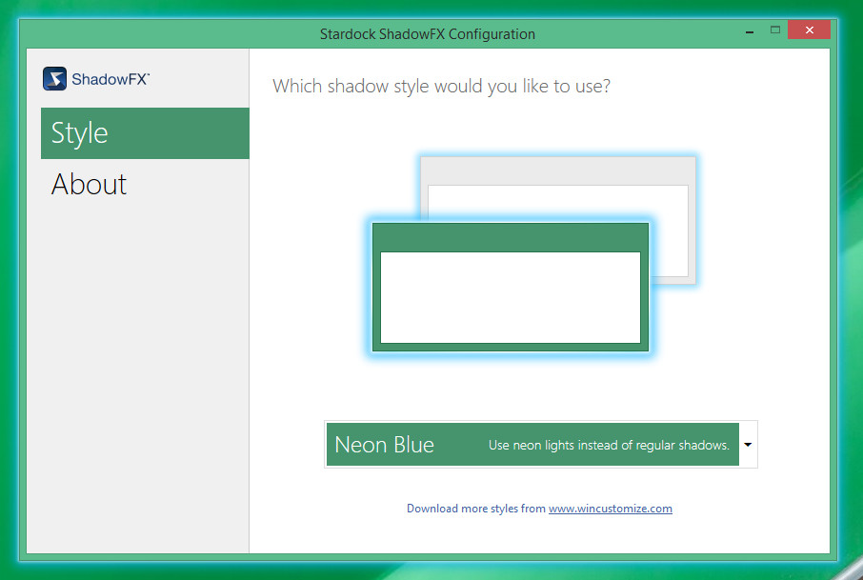Image resolution: width=863 pixels, height=580 pixels.
Task: Click the 'Download more styles from' text
Action: tap(476, 509)
